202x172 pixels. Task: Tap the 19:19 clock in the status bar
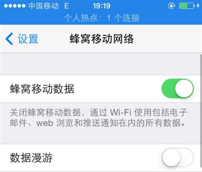tap(102, 6)
